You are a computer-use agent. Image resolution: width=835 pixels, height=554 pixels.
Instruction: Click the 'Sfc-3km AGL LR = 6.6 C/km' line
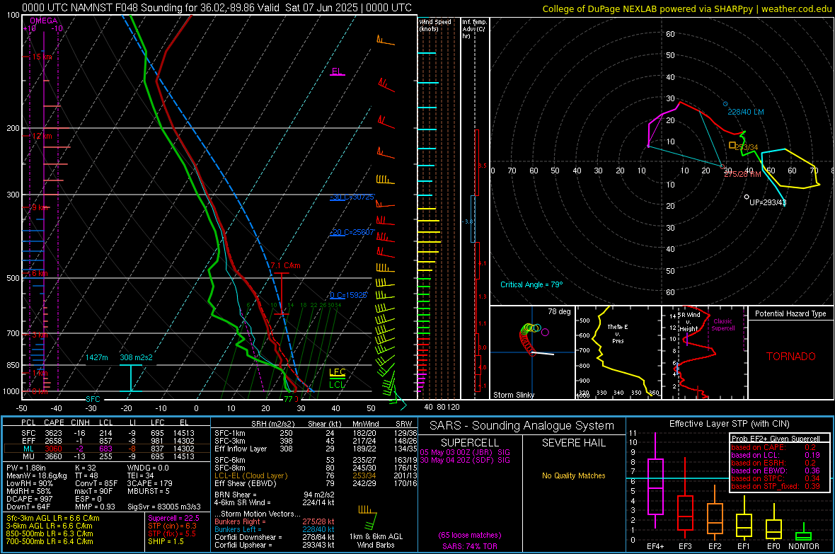tap(53, 518)
